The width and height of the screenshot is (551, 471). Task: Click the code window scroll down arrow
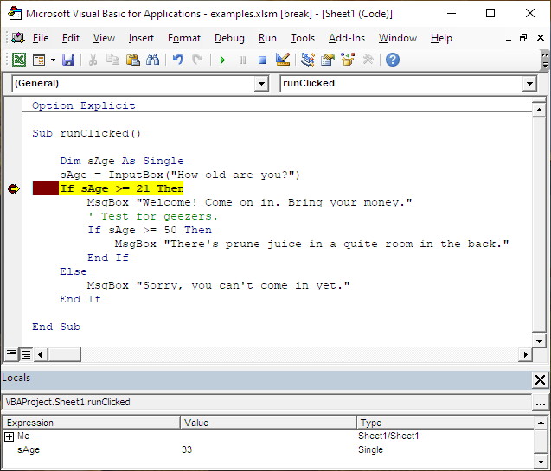click(x=539, y=341)
